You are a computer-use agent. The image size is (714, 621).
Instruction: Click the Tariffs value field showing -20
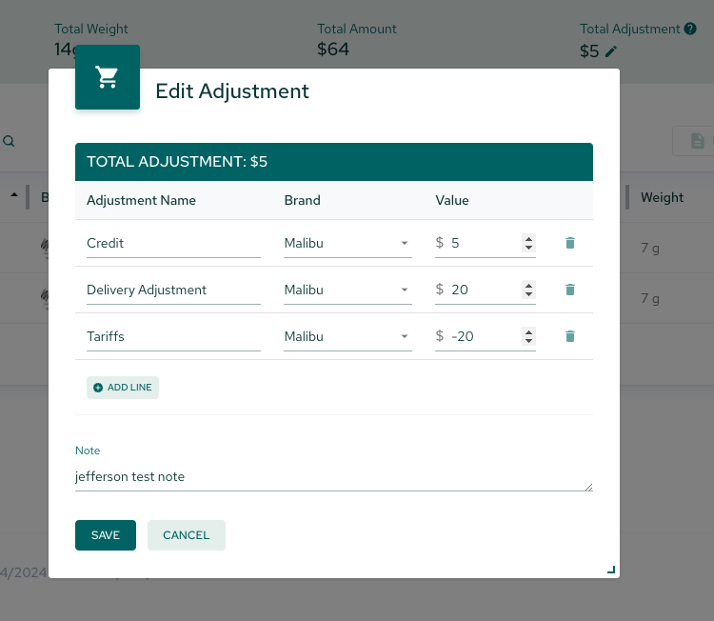[484, 337]
